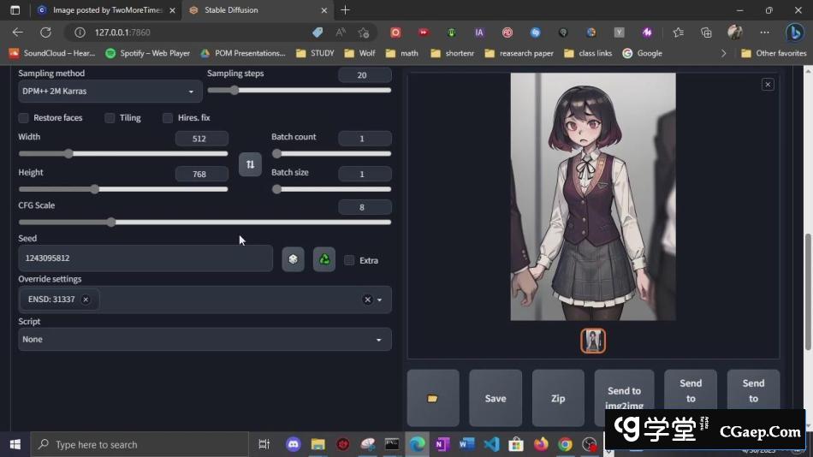813x457 pixels.
Task: Enable the Restore faces checkbox
Action: click(24, 118)
